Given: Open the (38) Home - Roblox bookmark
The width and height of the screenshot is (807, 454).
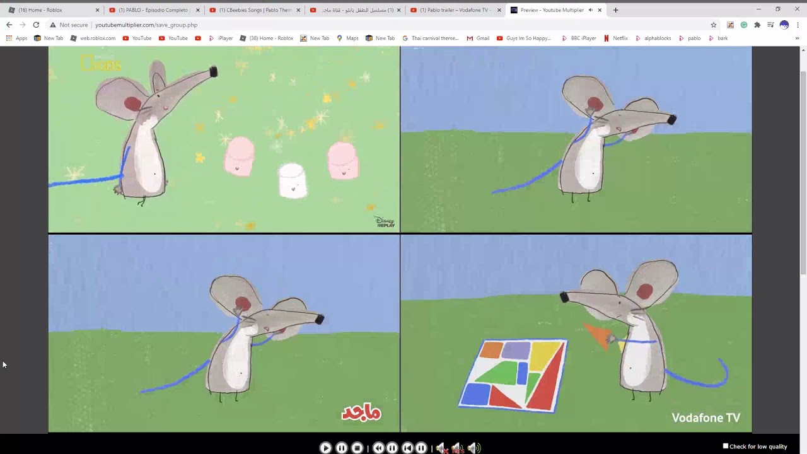Looking at the screenshot, I should (266, 38).
